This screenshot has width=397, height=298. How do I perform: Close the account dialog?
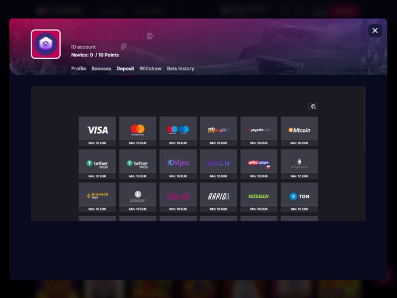(x=375, y=30)
